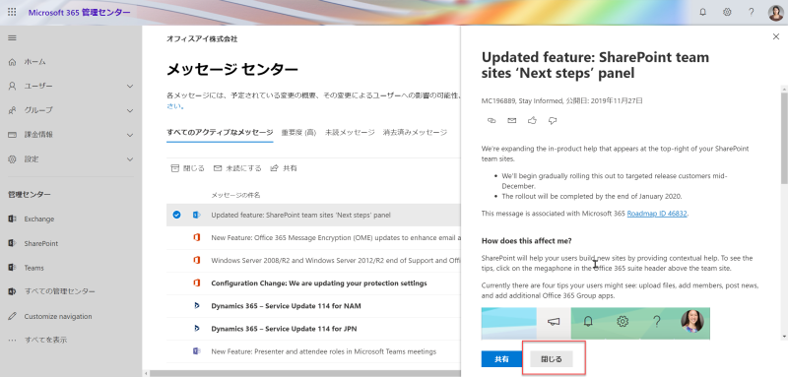Select すべてのアクティブなメッセージ tab
This screenshot has height=377, width=788.
pyautogui.click(x=220, y=133)
